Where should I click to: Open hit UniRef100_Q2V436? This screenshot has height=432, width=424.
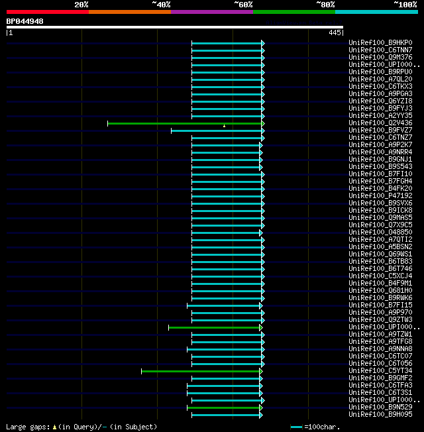(380, 123)
